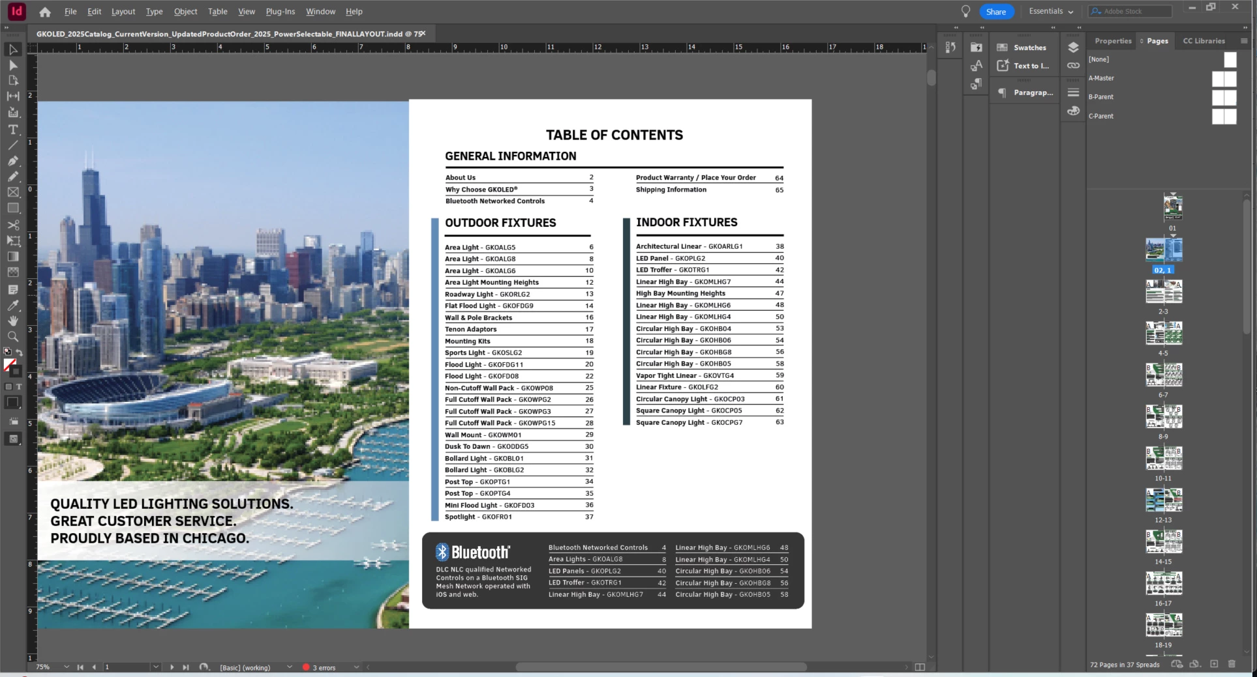Open the File menu
The width and height of the screenshot is (1257, 677).
(70, 12)
